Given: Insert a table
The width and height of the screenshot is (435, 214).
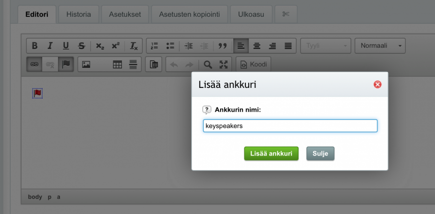Looking at the screenshot, I should (118, 64).
